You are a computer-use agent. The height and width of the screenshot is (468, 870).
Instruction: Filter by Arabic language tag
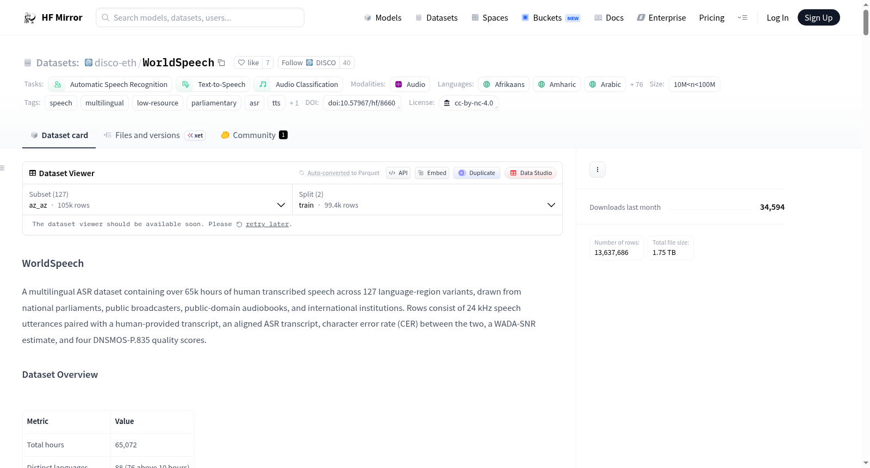pyautogui.click(x=605, y=84)
